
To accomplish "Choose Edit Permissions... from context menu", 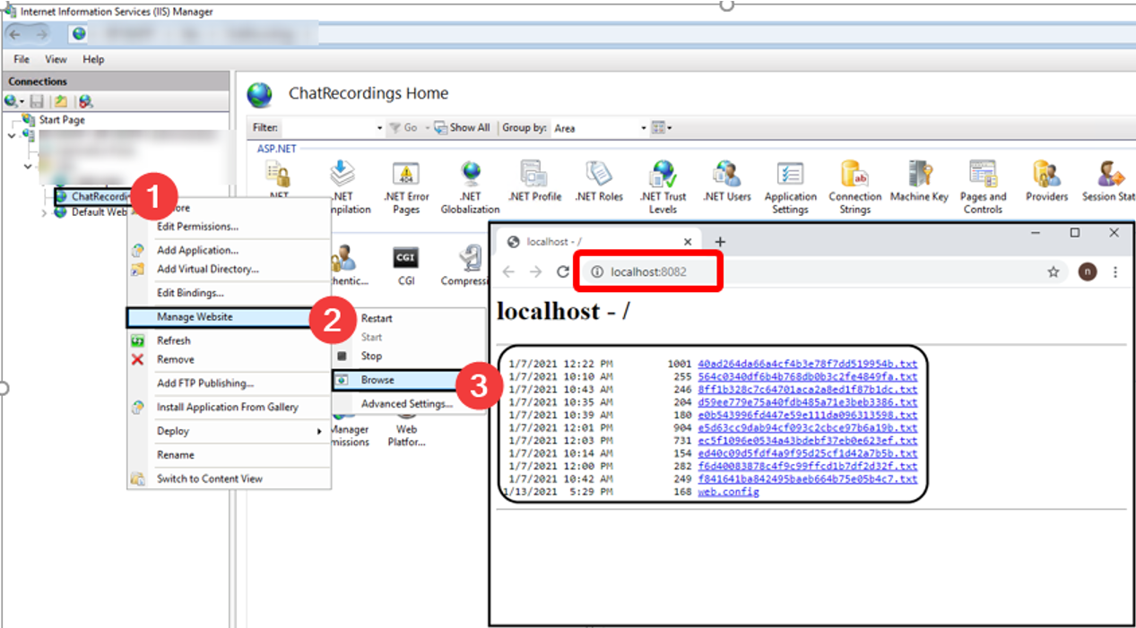I will pyautogui.click(x=229, y=227).
